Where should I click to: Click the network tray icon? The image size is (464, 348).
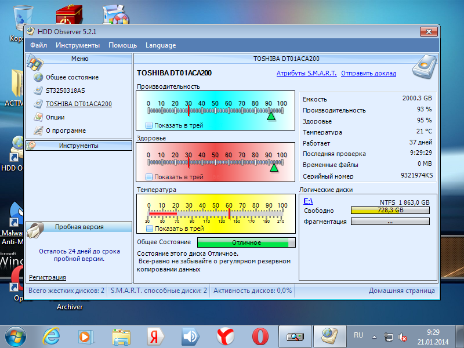coord(388,337)
